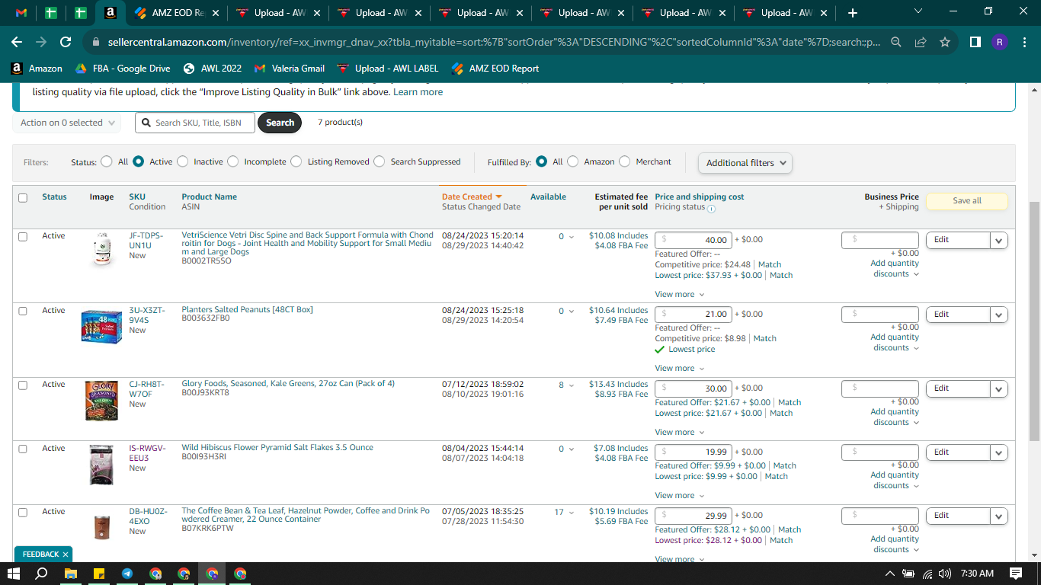Go back to the previous page
This screenshot has width=1041, height=585.
[17, 43]
